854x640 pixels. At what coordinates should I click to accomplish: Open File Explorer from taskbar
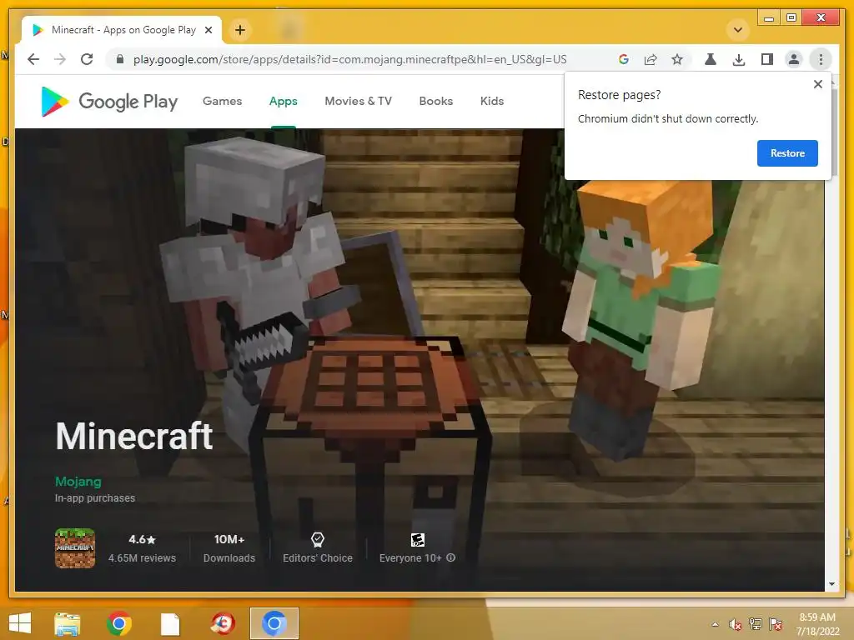[68, 623]
